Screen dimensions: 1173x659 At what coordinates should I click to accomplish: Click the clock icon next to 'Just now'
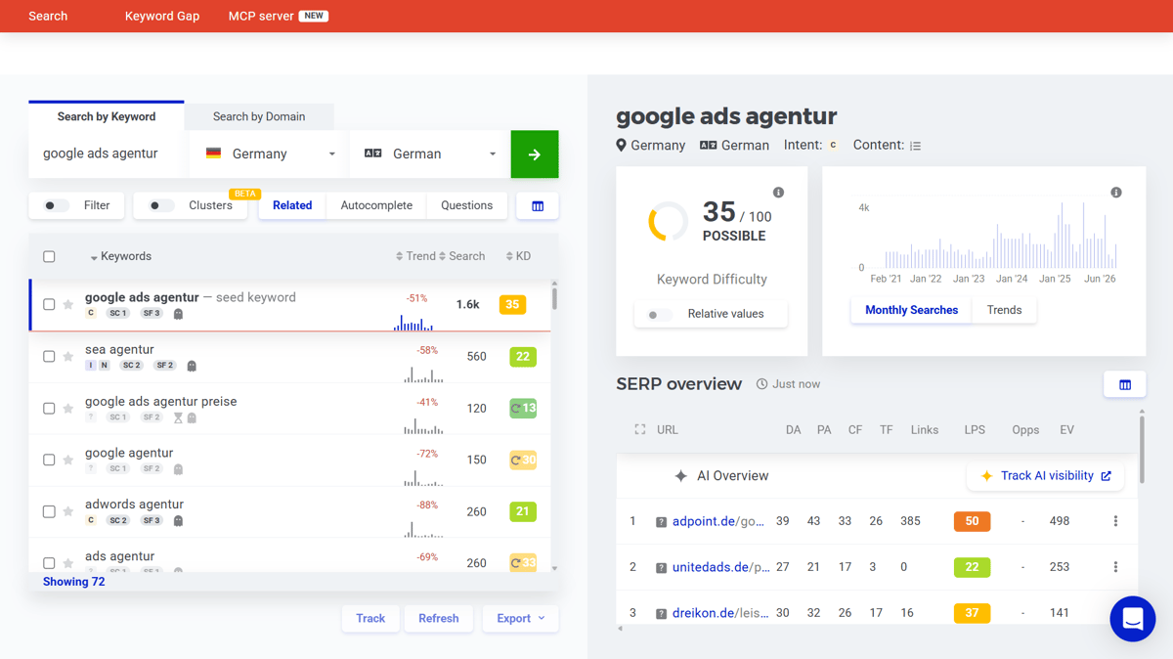(761, 384)
